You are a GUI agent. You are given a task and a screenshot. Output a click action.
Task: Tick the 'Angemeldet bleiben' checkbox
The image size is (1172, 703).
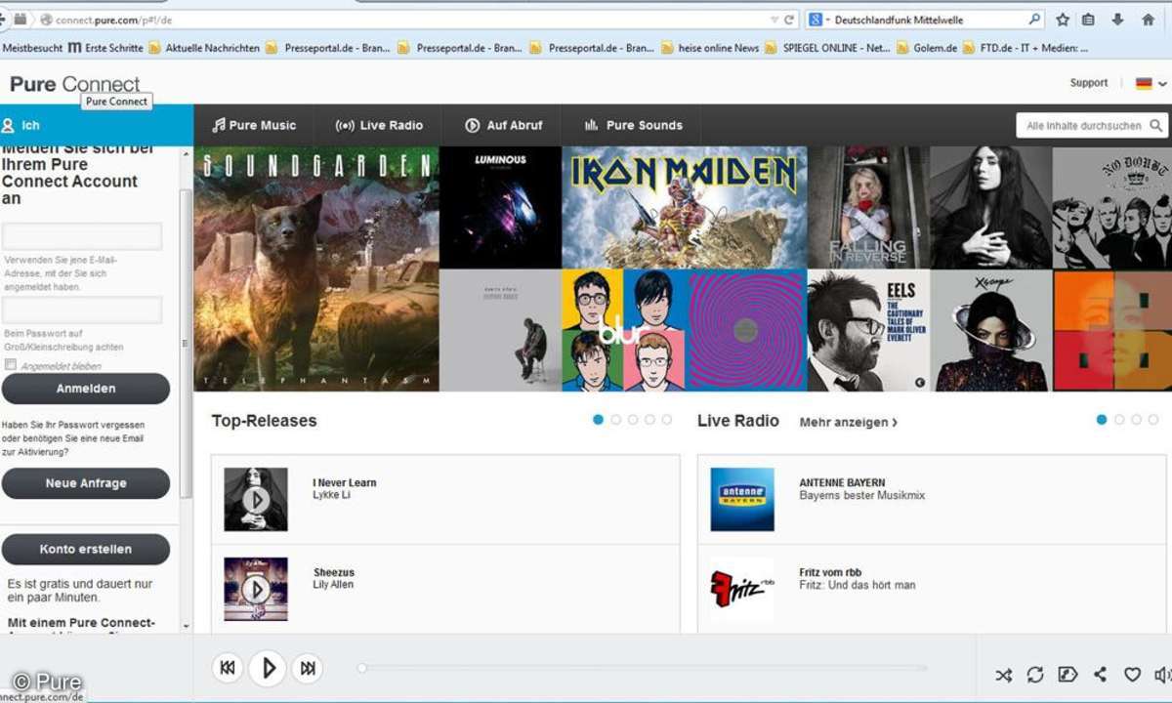point(10,365)
